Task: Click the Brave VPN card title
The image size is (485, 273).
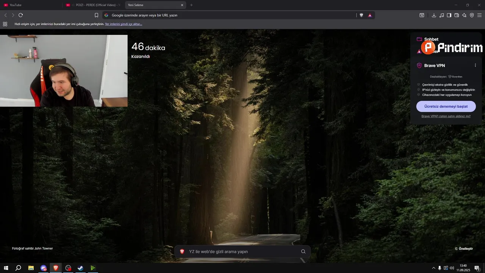Action: pos(434,66)
